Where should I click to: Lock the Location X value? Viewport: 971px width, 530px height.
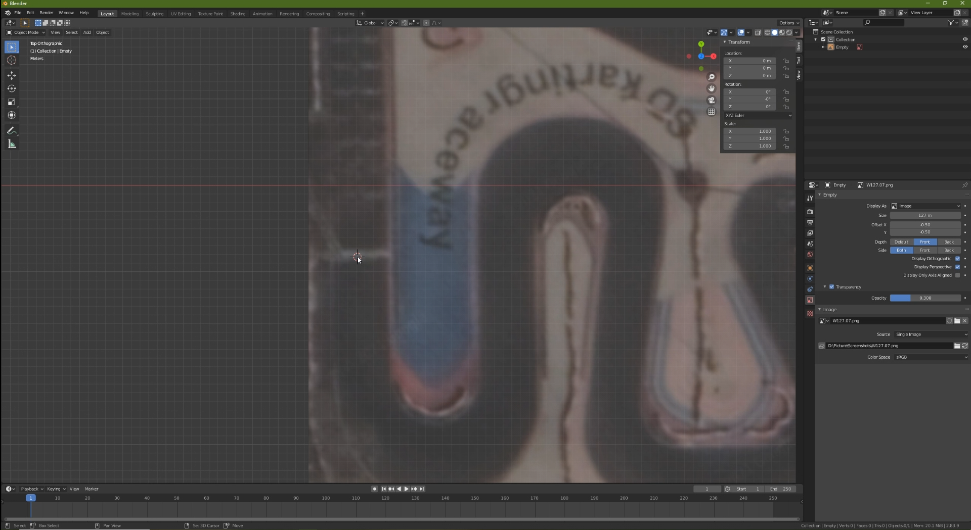tap(786, 61)
